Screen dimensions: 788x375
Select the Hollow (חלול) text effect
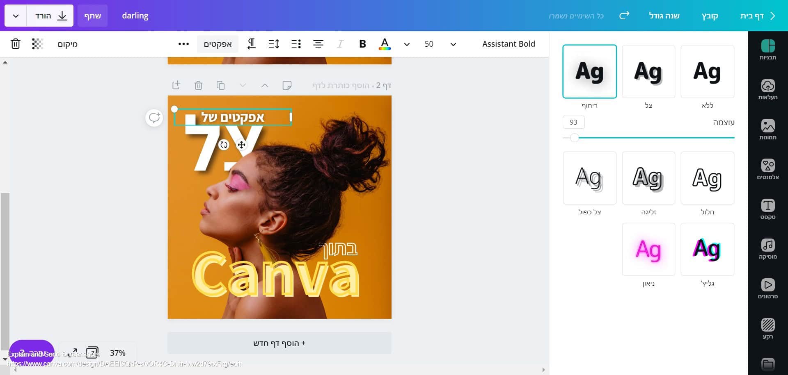[707, 178]
